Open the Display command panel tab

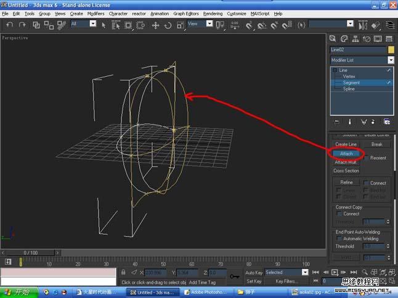(x=378, y=39)
